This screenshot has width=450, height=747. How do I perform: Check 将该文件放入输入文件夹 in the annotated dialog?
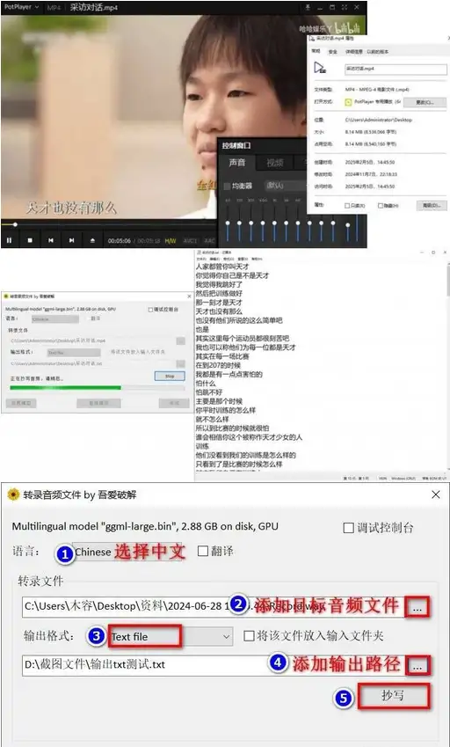click(249, 636)
